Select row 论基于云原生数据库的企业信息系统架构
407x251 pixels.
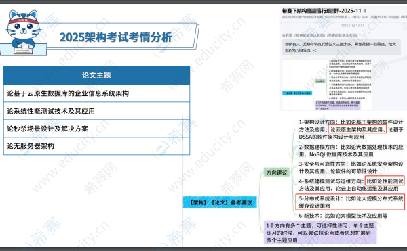[96, 93]
